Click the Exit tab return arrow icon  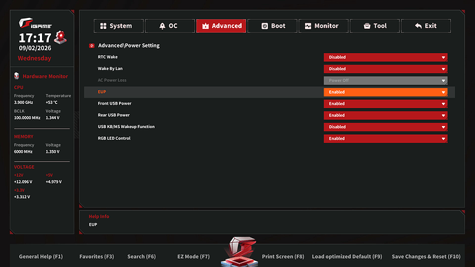[x=419, y=26]
